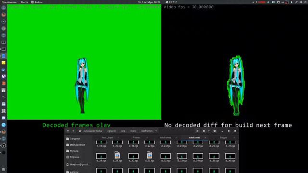The width and height of the screenshot is (308, 173).
Task: Open the file manager settings gear menu
Action: [215, 131]
